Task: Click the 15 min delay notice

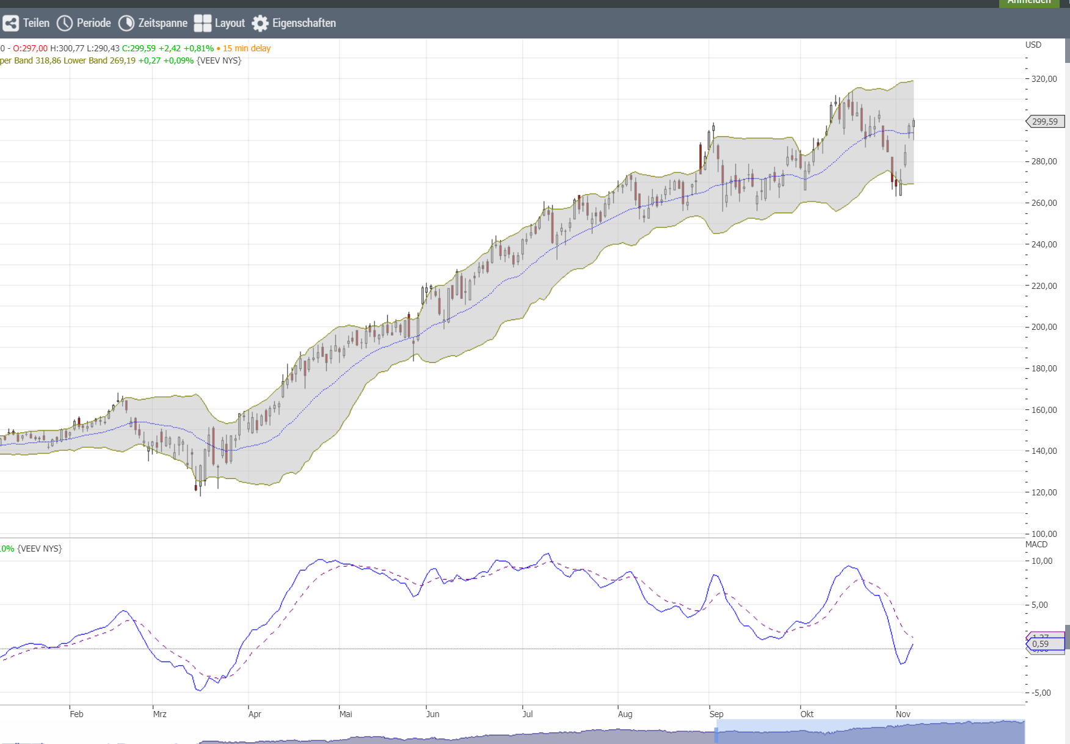Action: click(x=246, y=48)
